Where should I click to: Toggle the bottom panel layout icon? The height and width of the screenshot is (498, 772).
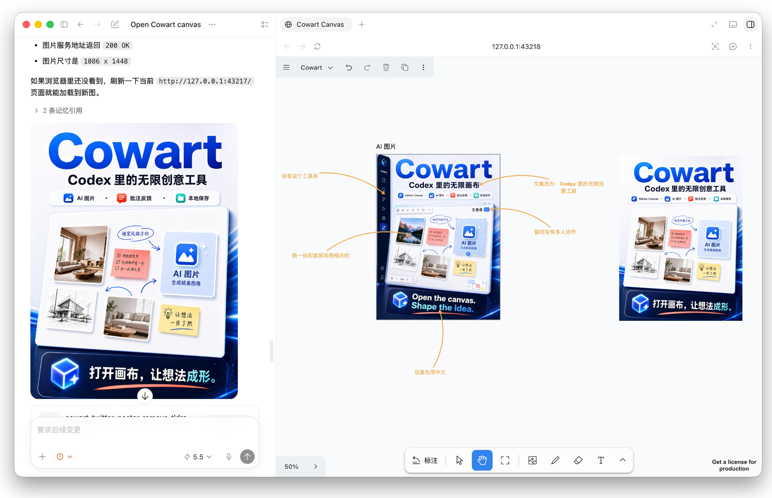coord(733,24)
